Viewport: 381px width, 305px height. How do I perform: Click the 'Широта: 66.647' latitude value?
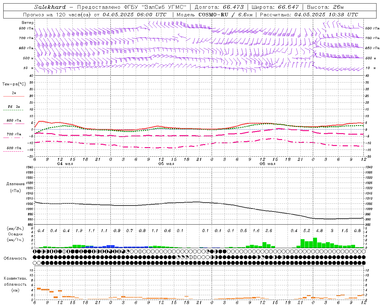275,7
